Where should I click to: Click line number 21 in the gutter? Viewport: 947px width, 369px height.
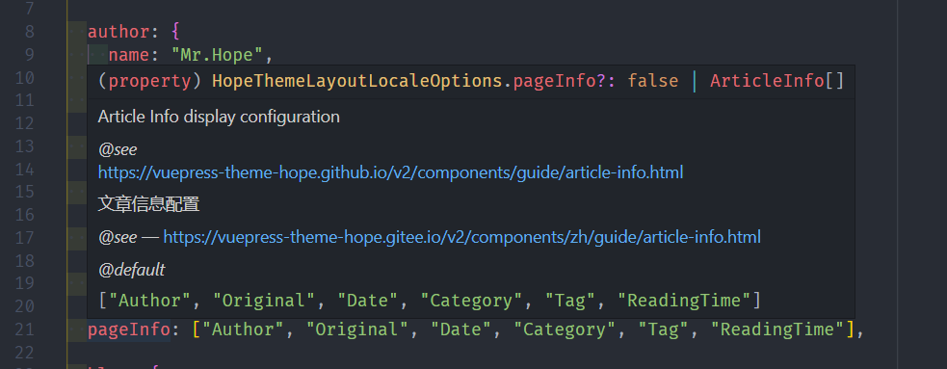[25, 329]
